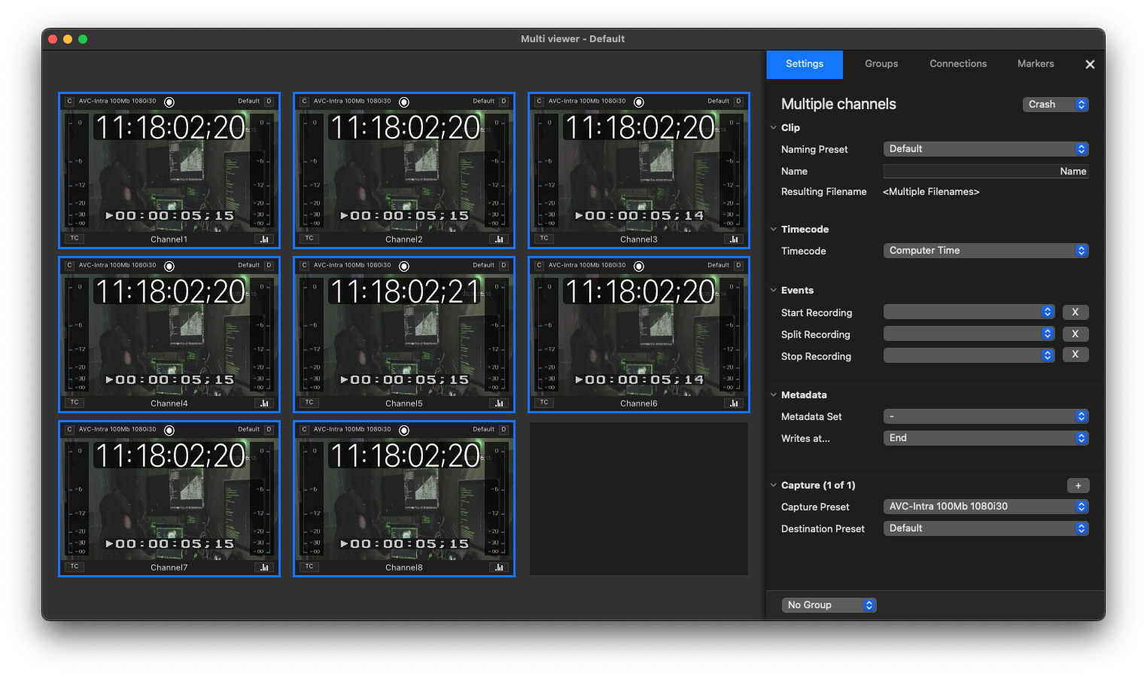Click the C capture icon on Channel7

tap(69, 430)
